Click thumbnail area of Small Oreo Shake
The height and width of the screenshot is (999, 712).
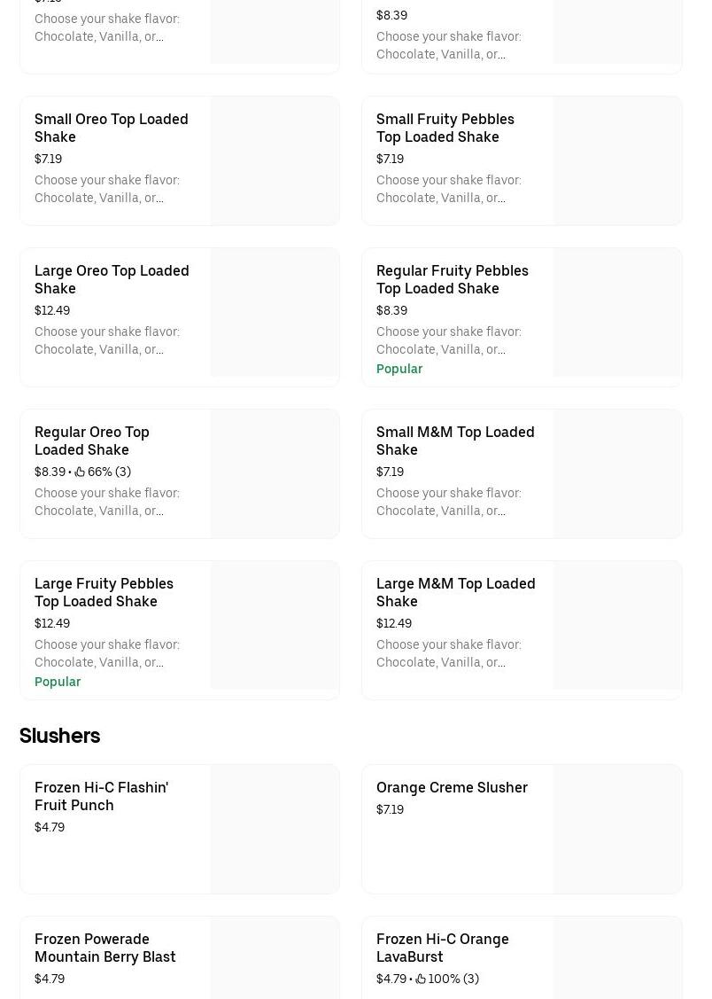275,160
